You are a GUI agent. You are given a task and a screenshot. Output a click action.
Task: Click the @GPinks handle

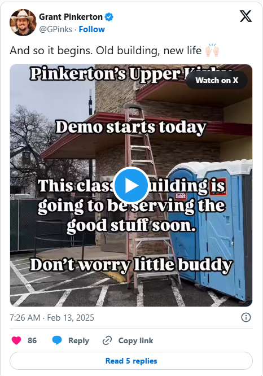pyautogui.click(x=55, y=29)
